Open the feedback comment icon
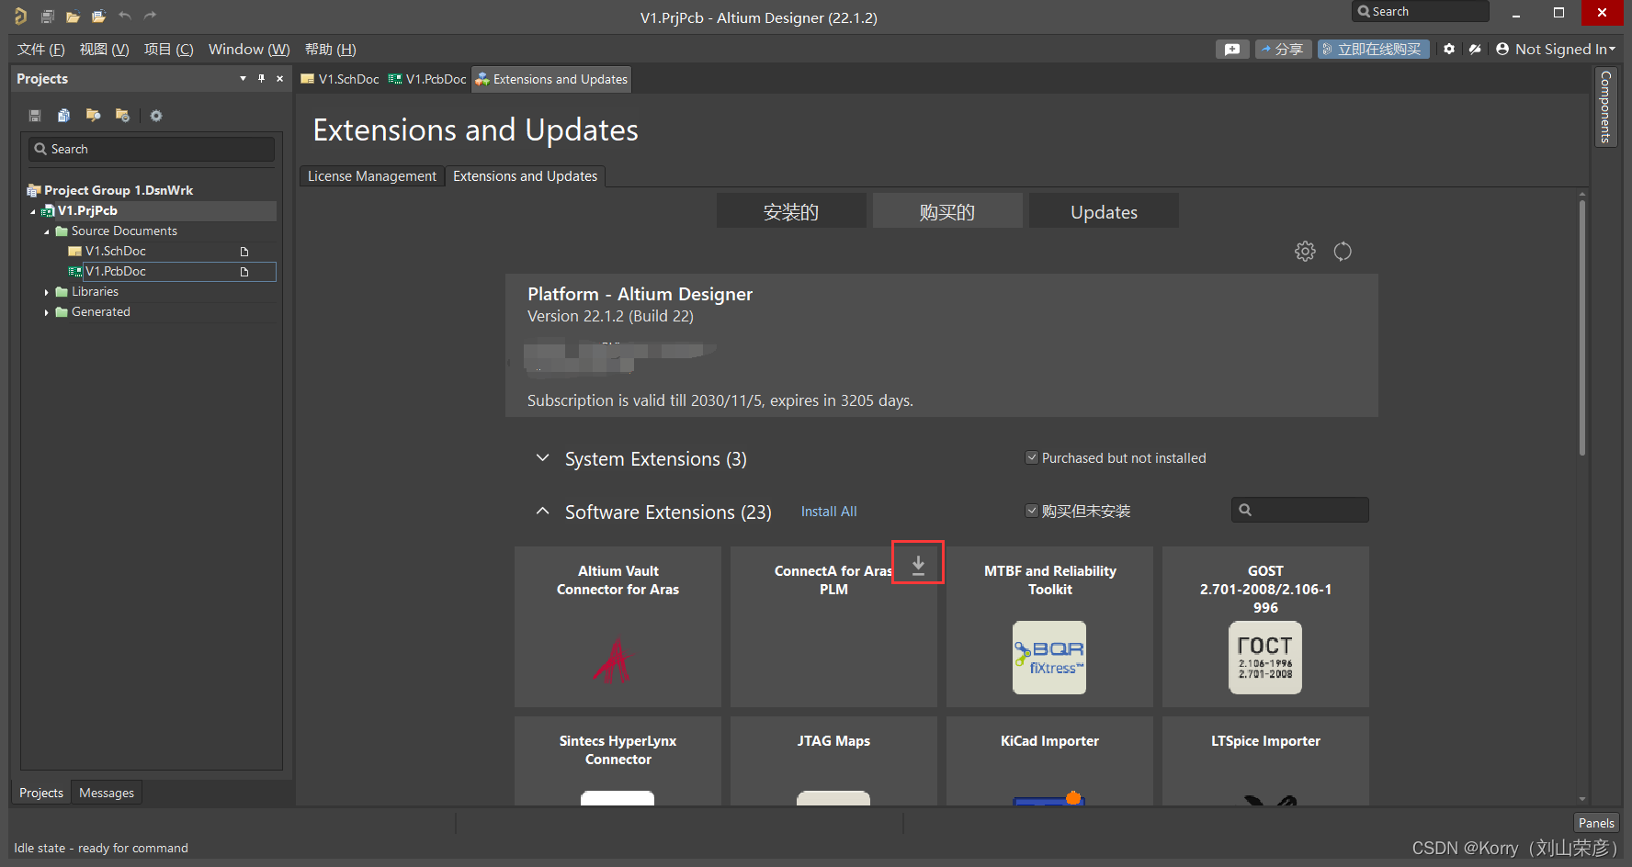Viewport: 1632px width, 867px height. [x=1232, y=49]
